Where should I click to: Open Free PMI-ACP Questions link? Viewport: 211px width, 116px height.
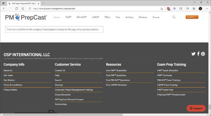click(x=118, y=80)
